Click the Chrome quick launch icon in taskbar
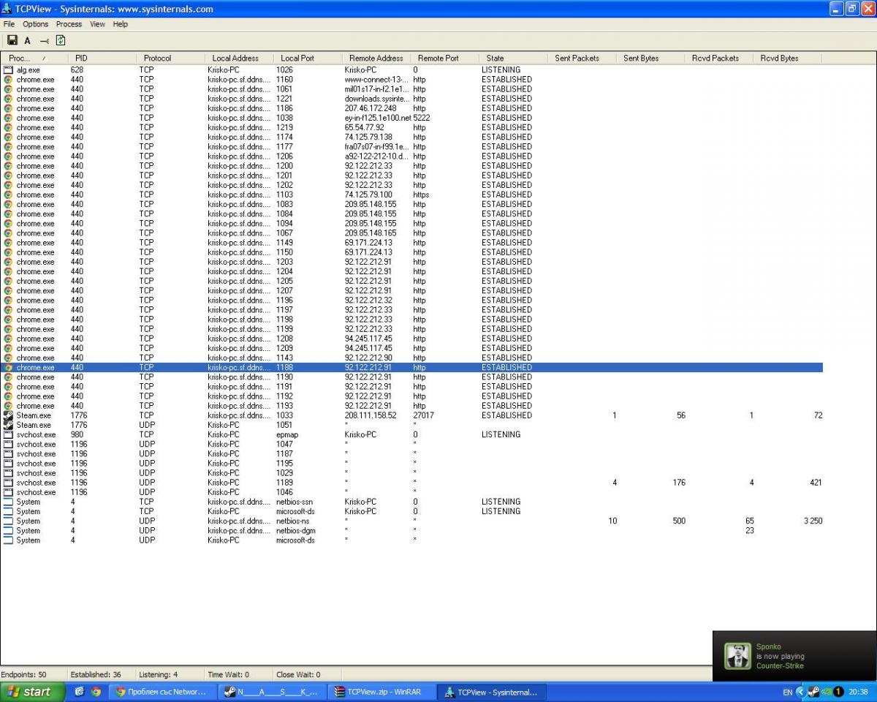The image size is (877, 702). pyautogui.click(x=96, y=692)
